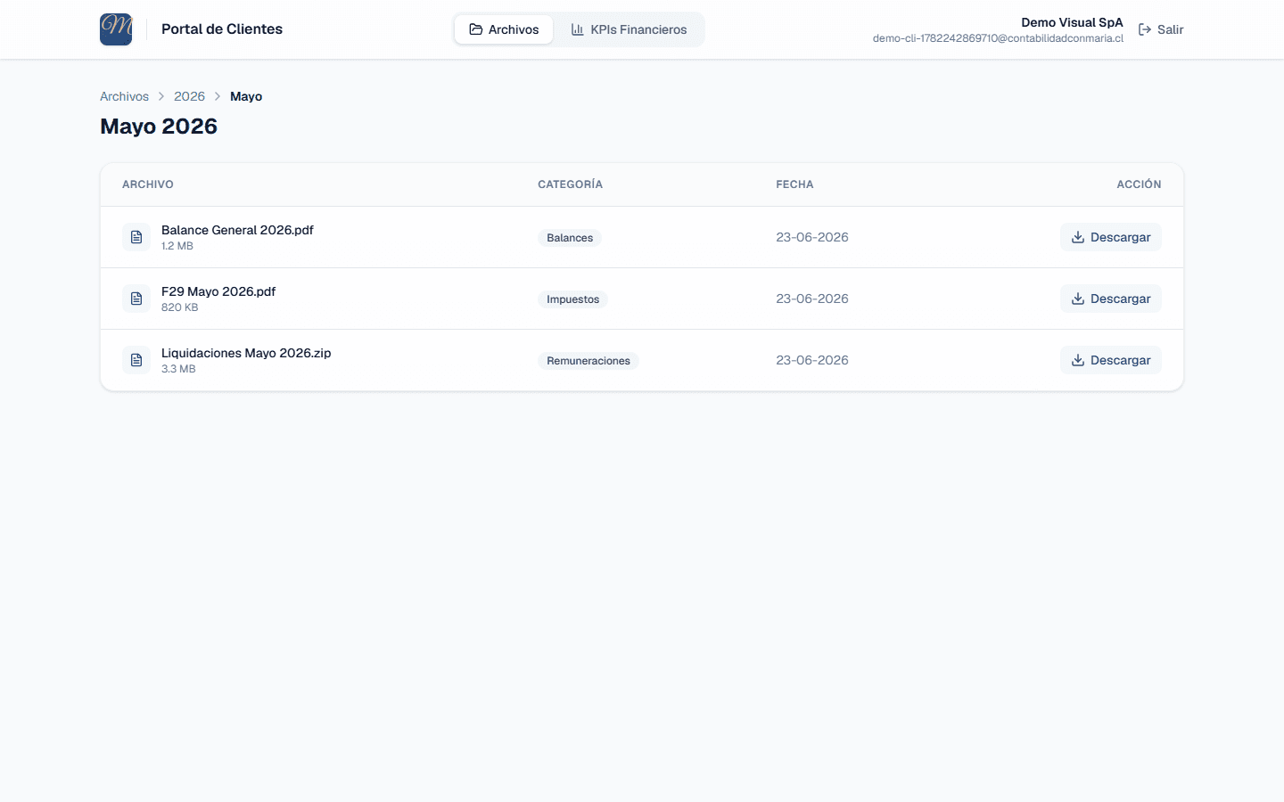The width and height of the screenshot is (1284, 802).
Task: Click the Balance General 2026.pdf file name
Action: (x=237, y=230)
